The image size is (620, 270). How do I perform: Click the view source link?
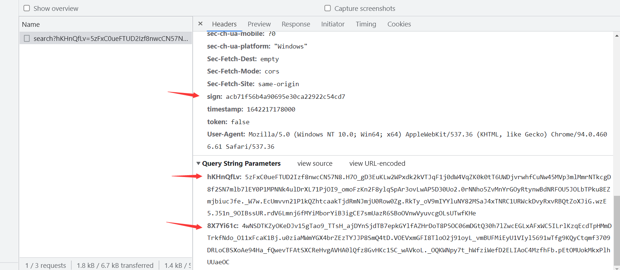pos(315,164)
